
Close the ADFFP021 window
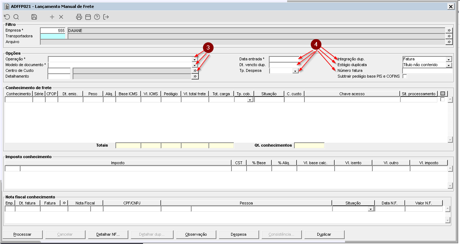451,6
